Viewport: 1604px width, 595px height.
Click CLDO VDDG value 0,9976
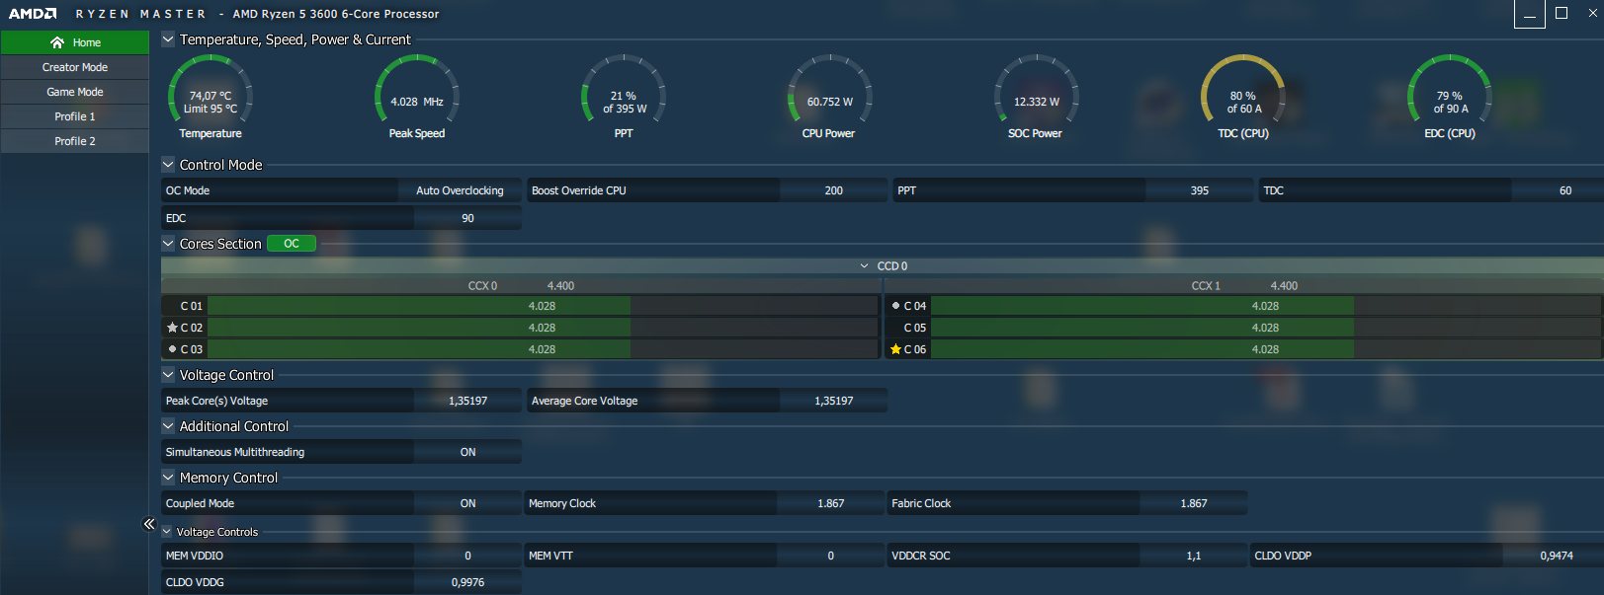tap(467, 582)
